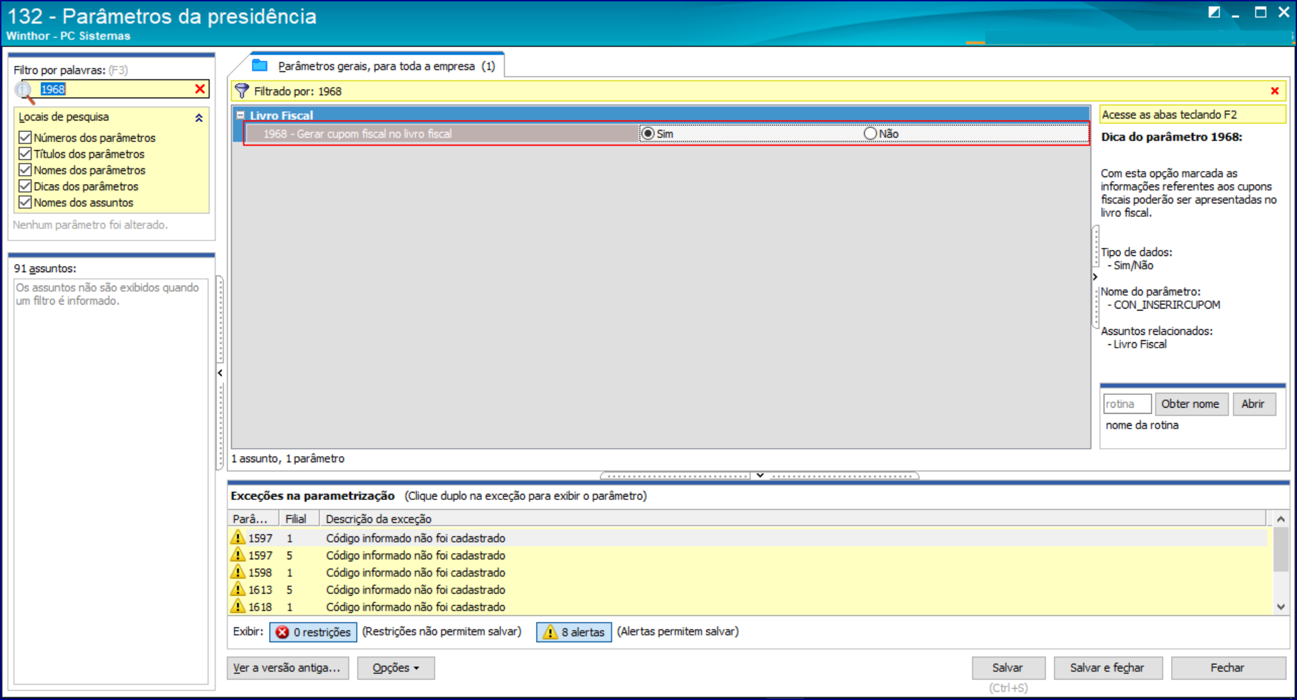This screenshot has height=700, width=1297.
Task: Toggle Números dos parâmetros checkbox
Action: 25,137
